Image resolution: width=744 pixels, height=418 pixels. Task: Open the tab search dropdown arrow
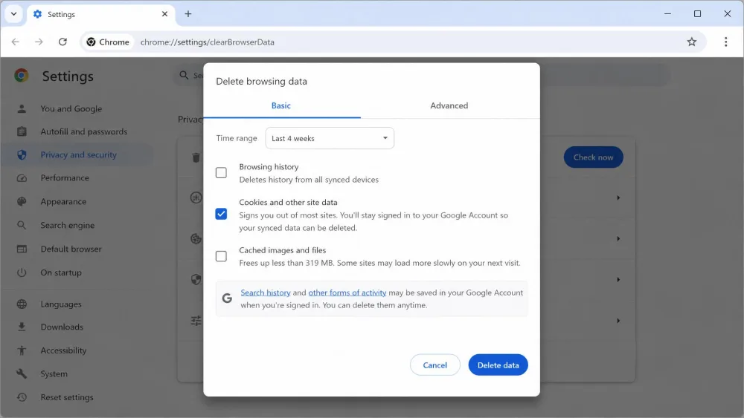13,13
